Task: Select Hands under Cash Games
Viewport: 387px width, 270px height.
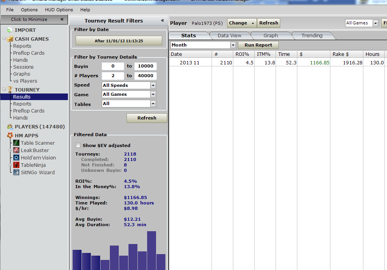Action: [x=21, y=60]
